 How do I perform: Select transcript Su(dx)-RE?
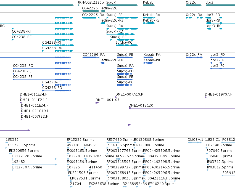pyautogui.click(x=122, y=40)
